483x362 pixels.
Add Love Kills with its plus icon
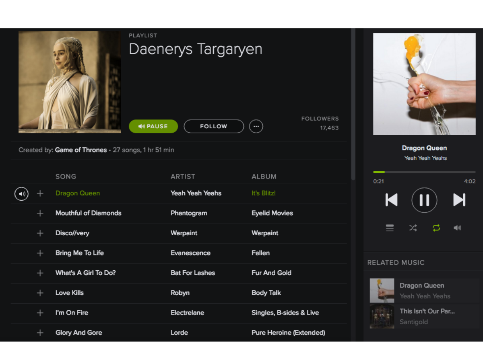[x=40, y=293]
